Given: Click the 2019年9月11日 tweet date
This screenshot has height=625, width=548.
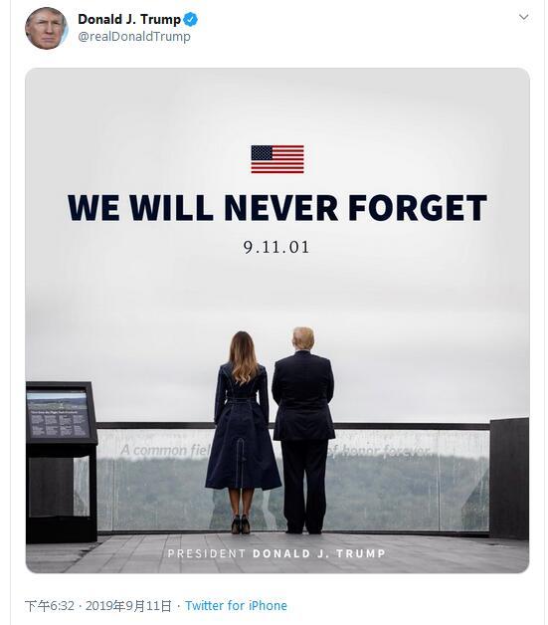Looking at the screenshot, I should (128, 606).
